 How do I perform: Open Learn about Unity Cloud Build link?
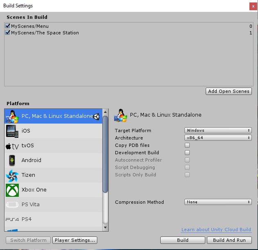(216, 230)
